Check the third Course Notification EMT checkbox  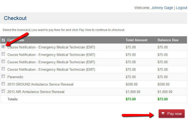3,61
